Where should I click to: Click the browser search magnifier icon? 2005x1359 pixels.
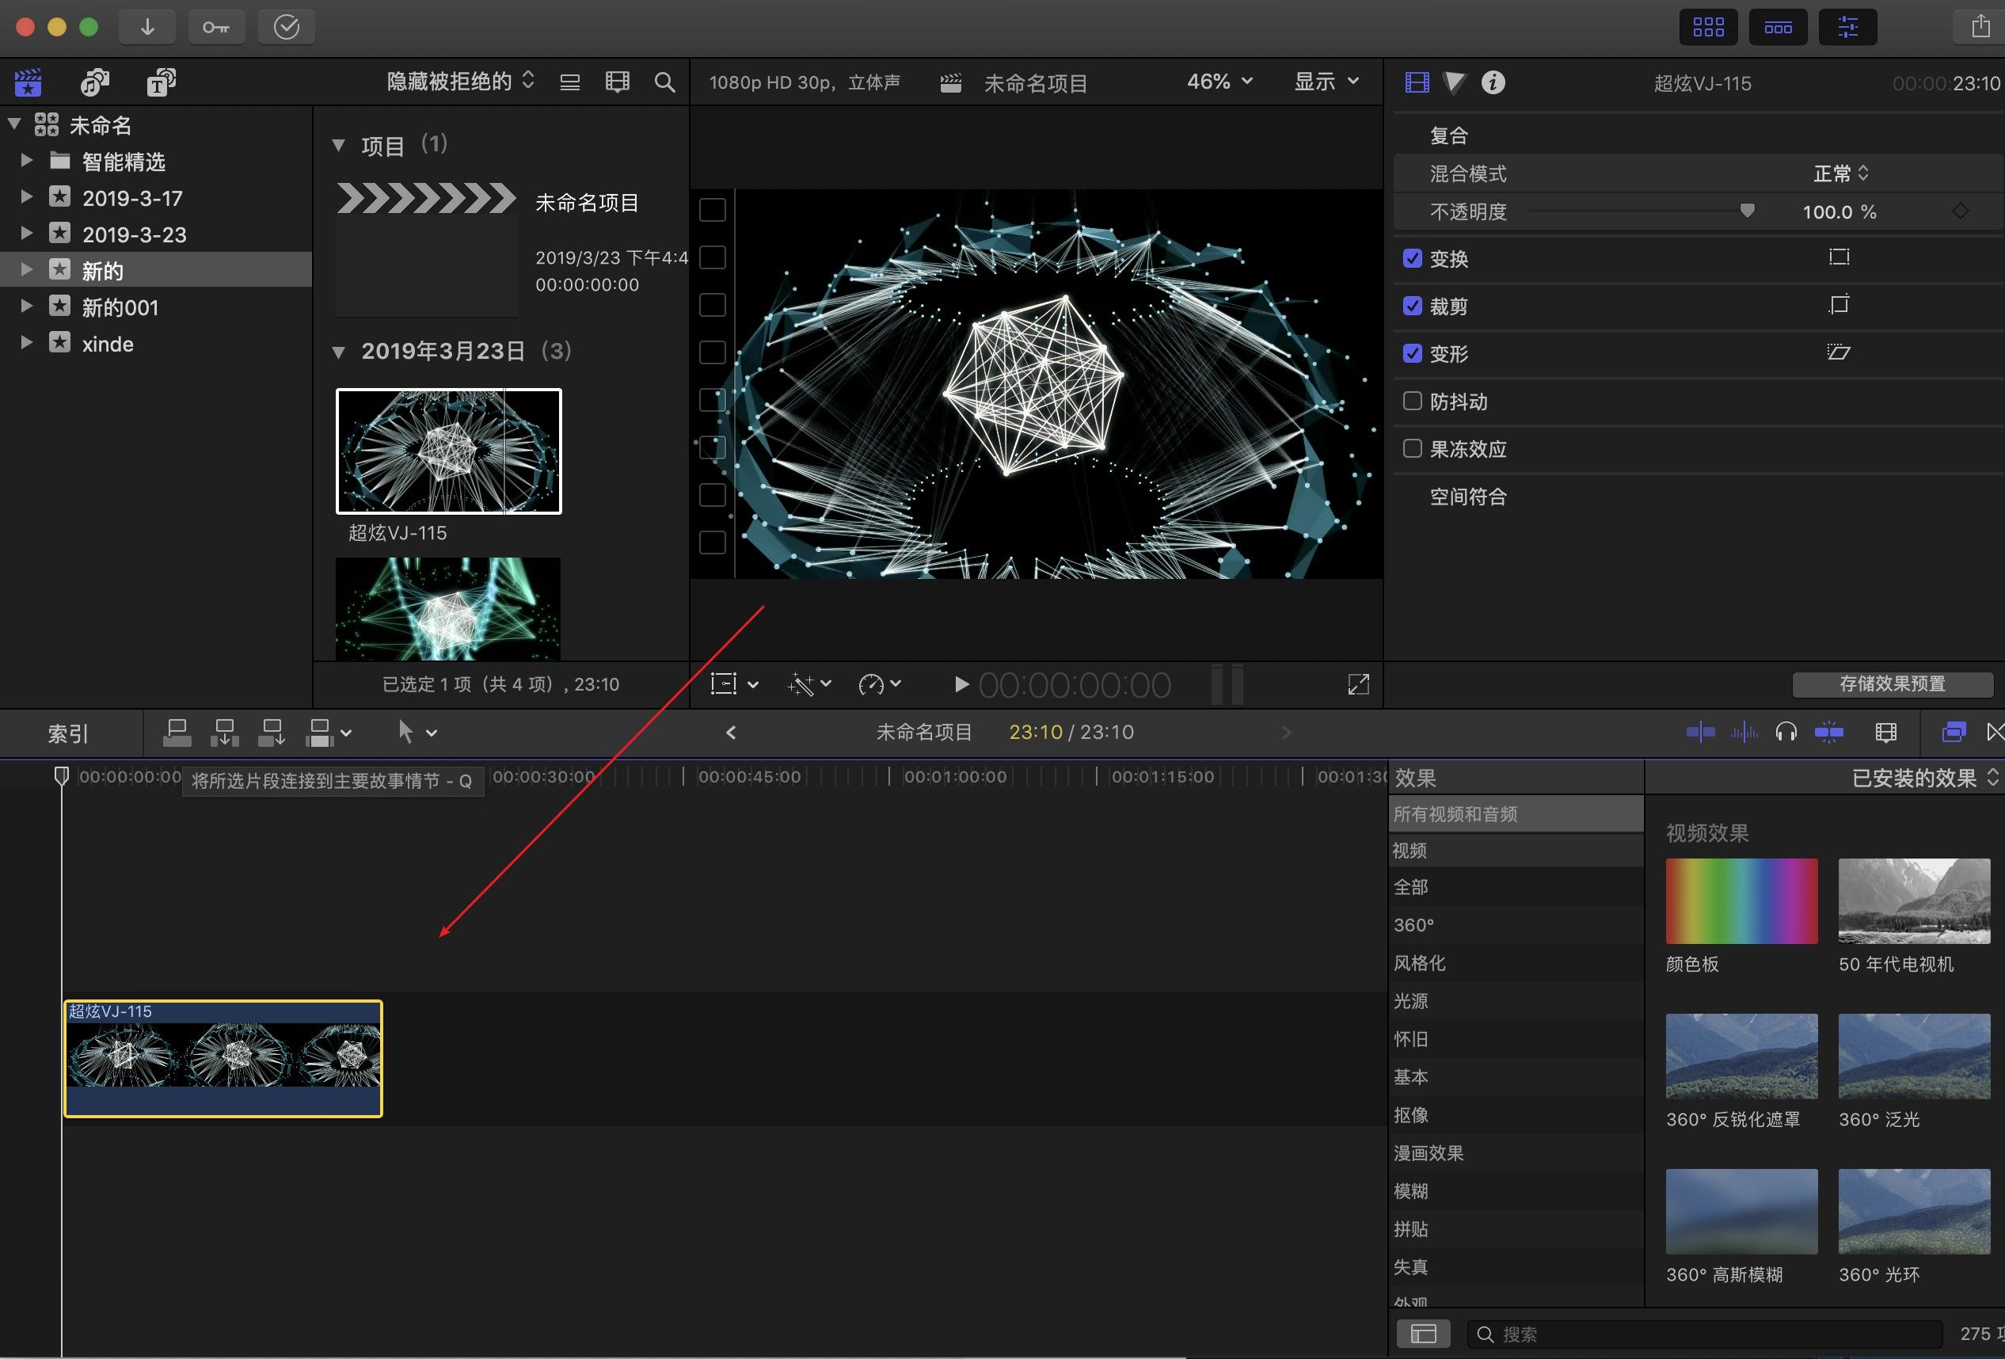664,82
